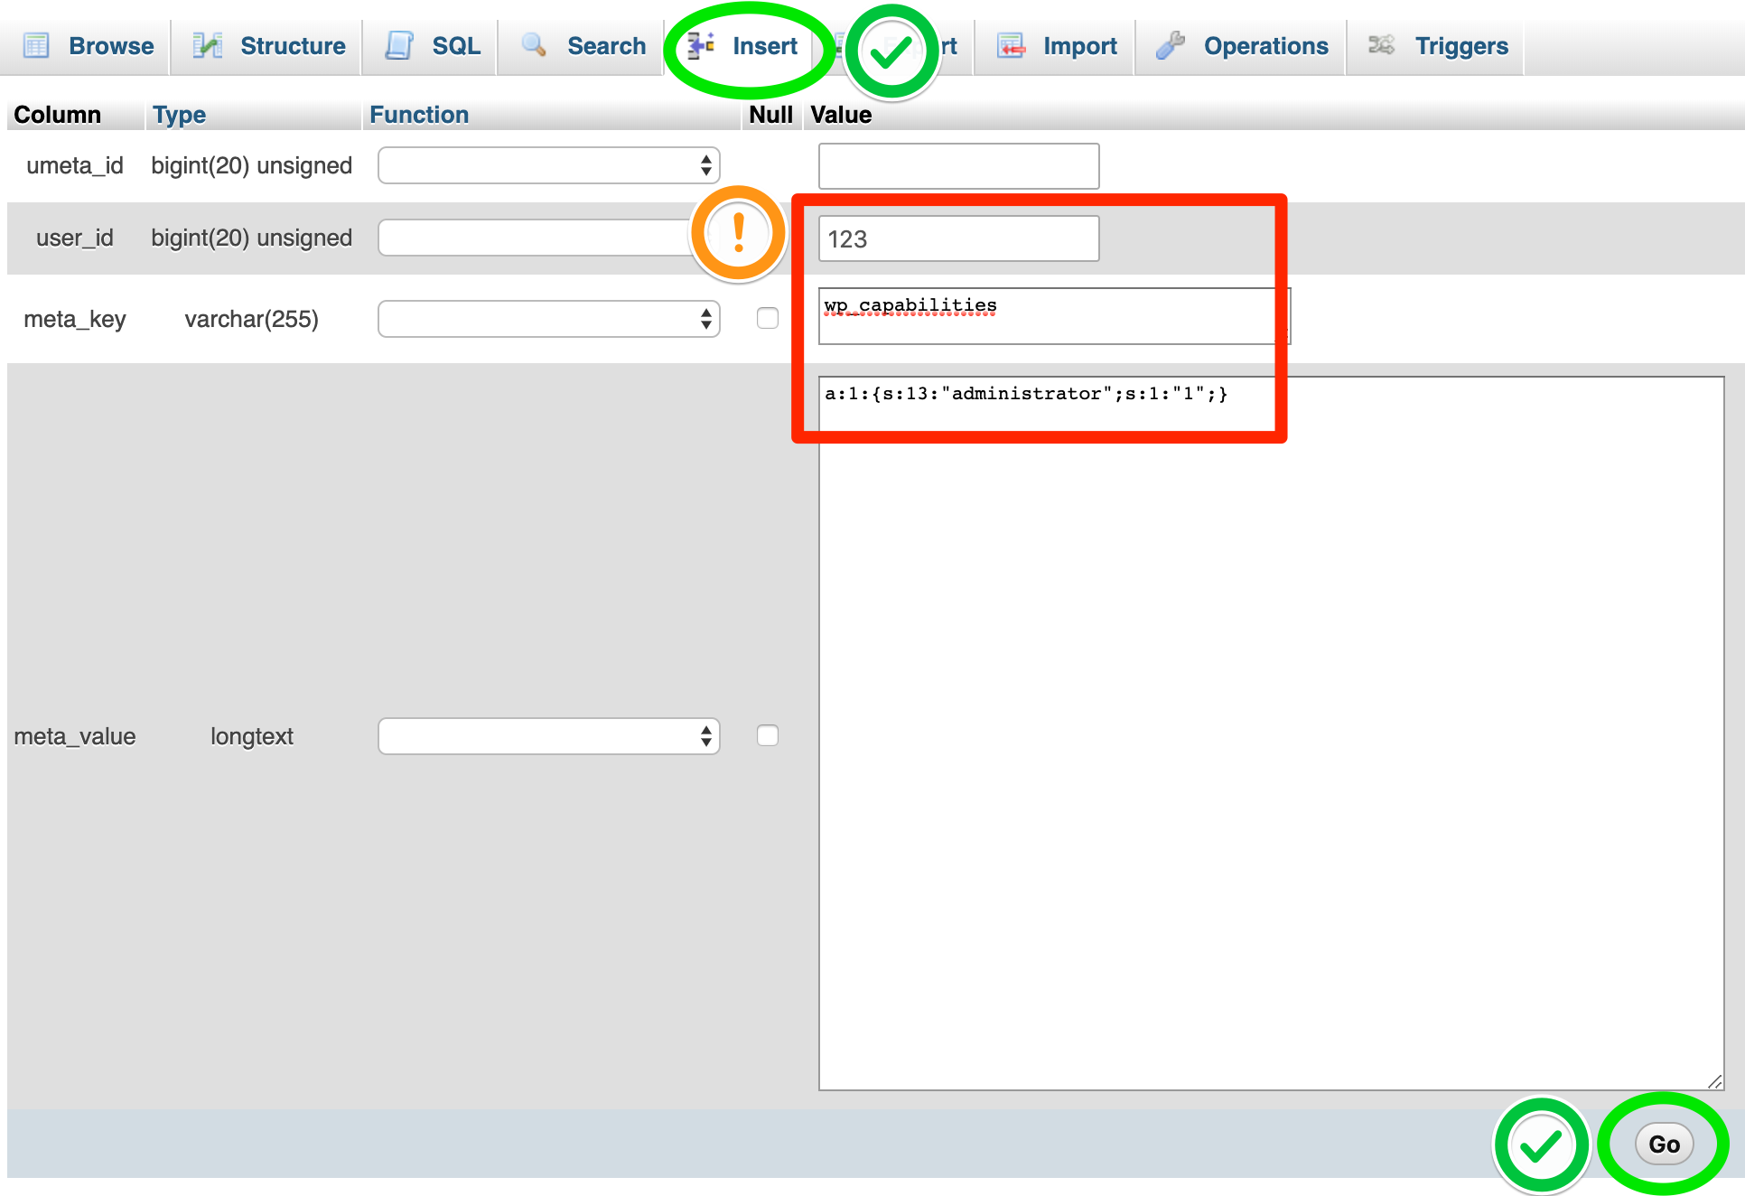1745x1196 pixels.
Task: Click the Insert tab icon
Action: 701,45
